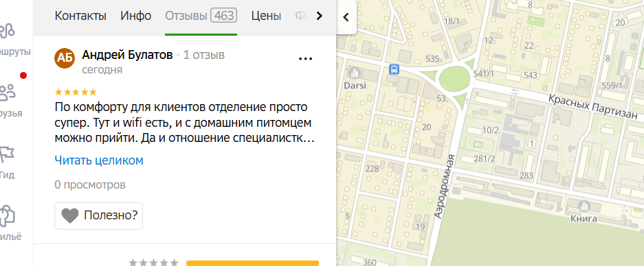Click the heart icon in the Полезно button
Viewport: 644px width, 266px height.
click(x=70, y=215)
